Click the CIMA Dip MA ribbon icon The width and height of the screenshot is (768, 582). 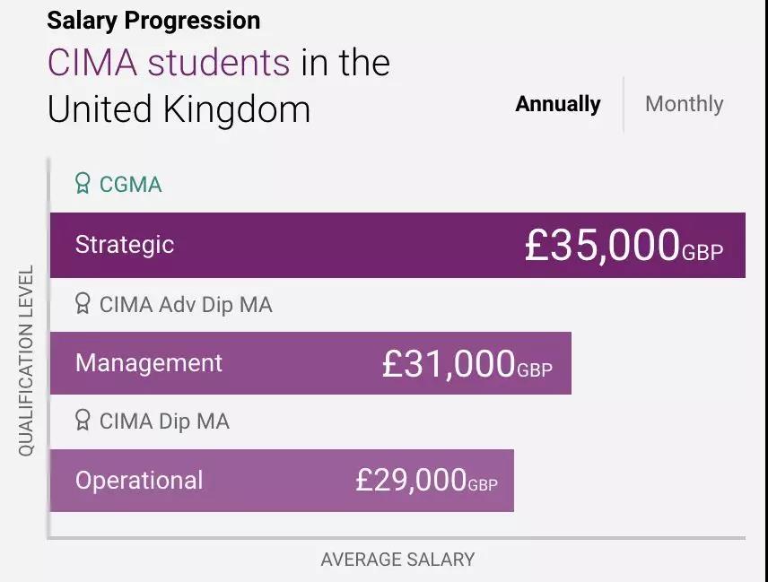(83, 421)
